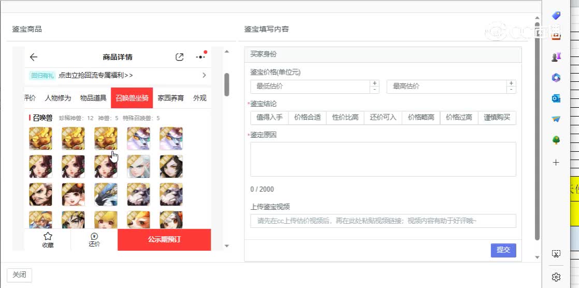The image size is (579, 288).
Task: Select the 召唤兽坐骑 tab
Action: click(x=132, y=98)
